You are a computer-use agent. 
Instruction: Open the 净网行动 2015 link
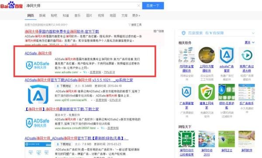click(x=207, y=152)
